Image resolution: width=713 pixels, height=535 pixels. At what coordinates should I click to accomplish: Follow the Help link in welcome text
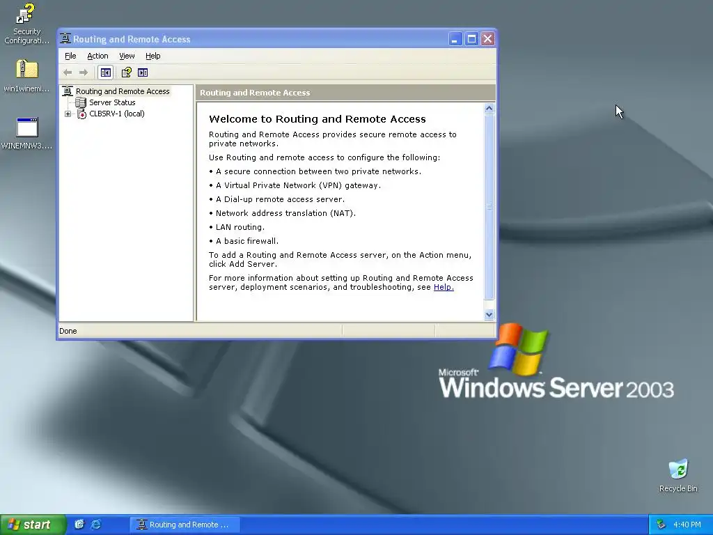pyautogui.click(x=444, y=287)
